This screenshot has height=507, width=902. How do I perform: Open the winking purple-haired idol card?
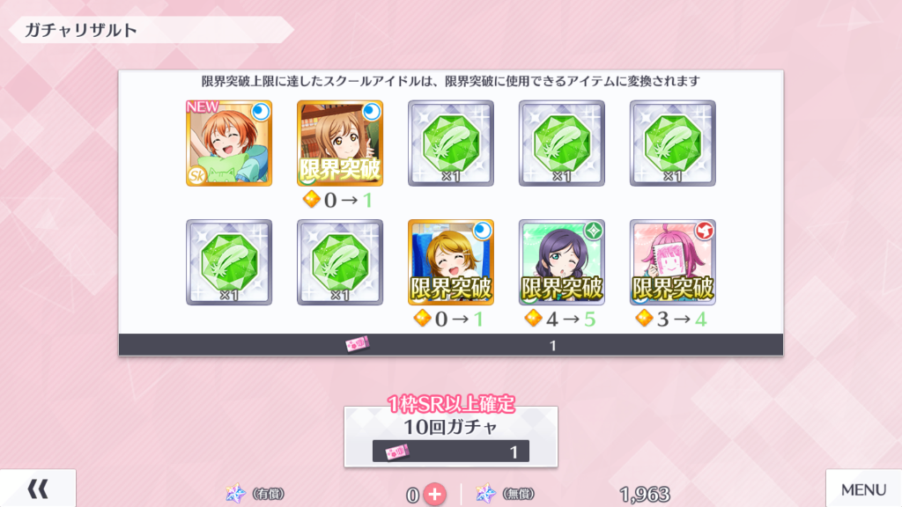click(x=562, y=262)
